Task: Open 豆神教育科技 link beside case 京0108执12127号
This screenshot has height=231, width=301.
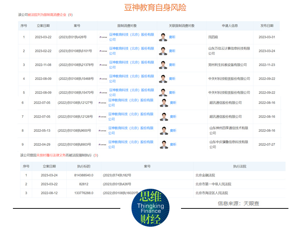Action: tap(131, 103)
